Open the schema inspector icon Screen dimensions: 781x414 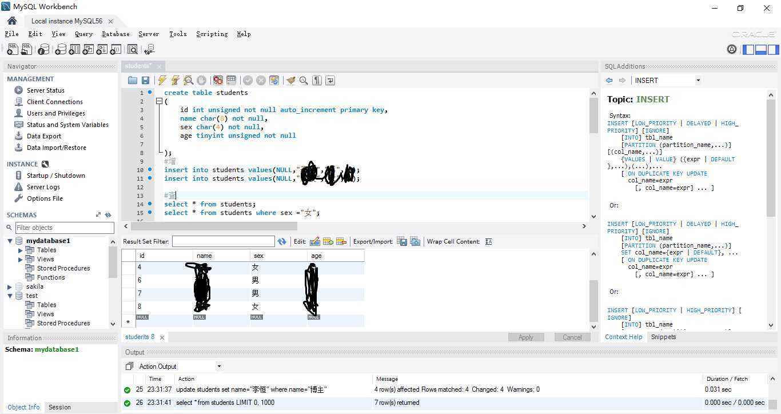tap(43, 50)
